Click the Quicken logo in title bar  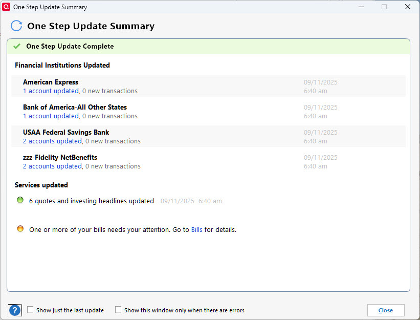pos(6,7)
